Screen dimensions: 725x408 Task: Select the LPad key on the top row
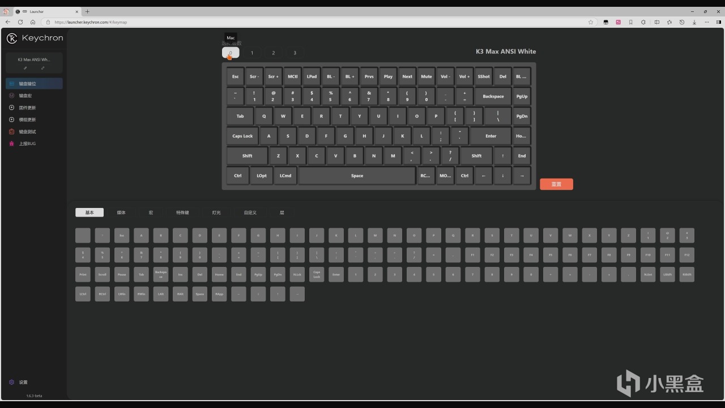tap(312, 76)
